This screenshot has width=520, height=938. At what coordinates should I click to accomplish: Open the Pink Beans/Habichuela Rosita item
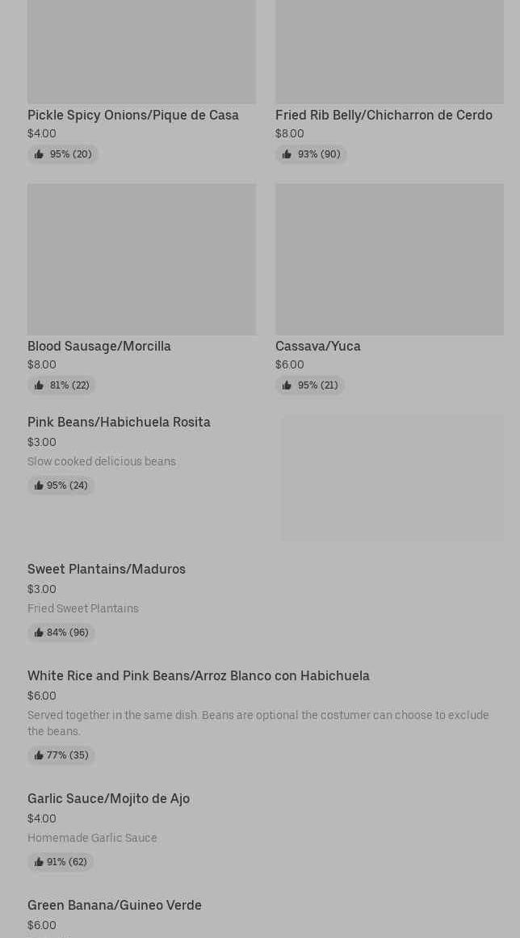119,422
